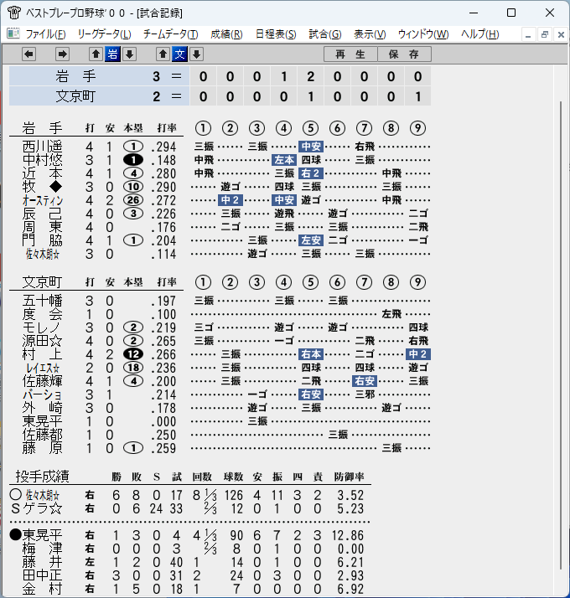Click the 再生 replay button

350,54
